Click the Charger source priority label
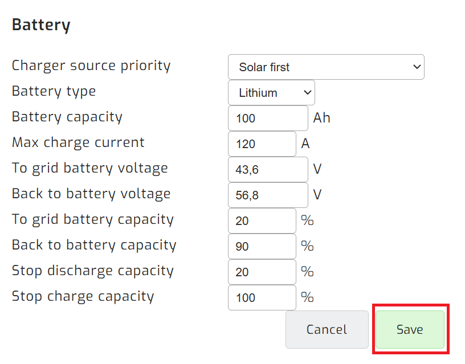The image size is (465, 364). pyautogui.click(x=91, y=66)
